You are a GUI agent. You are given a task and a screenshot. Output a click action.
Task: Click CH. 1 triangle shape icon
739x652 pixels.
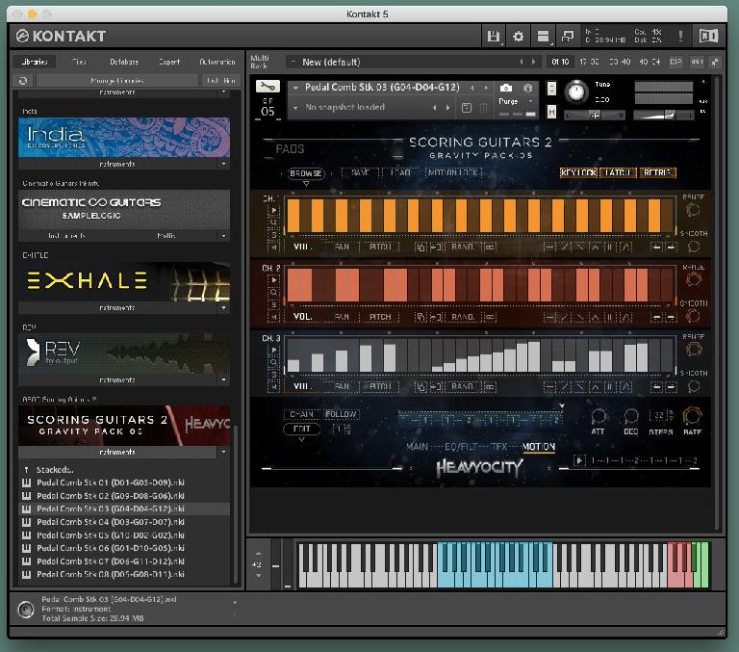coord(595,247)
